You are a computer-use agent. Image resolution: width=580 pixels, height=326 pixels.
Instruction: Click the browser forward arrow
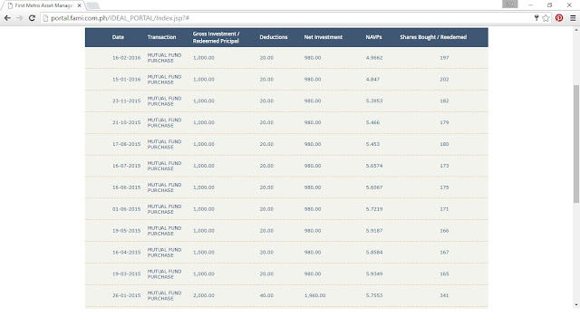click(20, 18)
